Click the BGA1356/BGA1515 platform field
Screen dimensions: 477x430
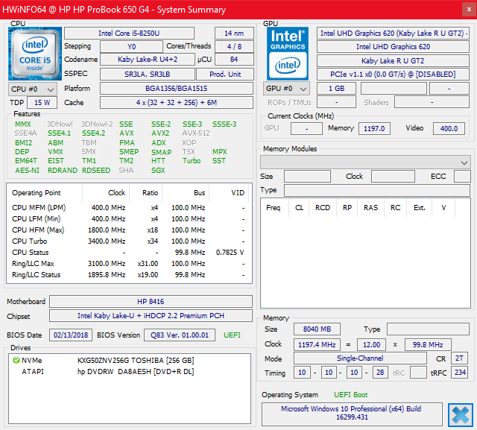pyautogui.click(x=177, y=89)
